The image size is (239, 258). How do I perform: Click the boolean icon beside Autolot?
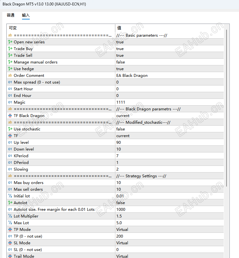pyautogui.click(x=10, y=203)
